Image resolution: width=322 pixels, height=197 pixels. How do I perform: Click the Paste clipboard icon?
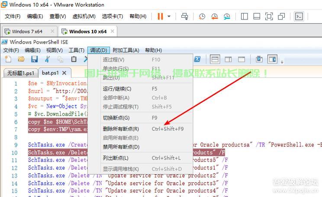pos(74,59)
